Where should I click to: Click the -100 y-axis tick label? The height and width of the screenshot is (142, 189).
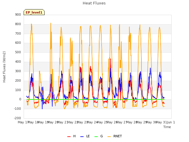tap(17, 109)
